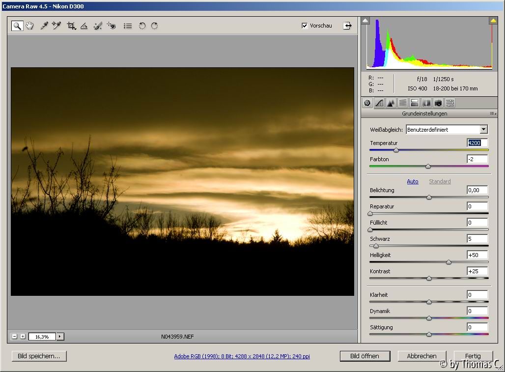
Task: Rotate image 90 degrees counterclockwise
Action: coord(142,26)
